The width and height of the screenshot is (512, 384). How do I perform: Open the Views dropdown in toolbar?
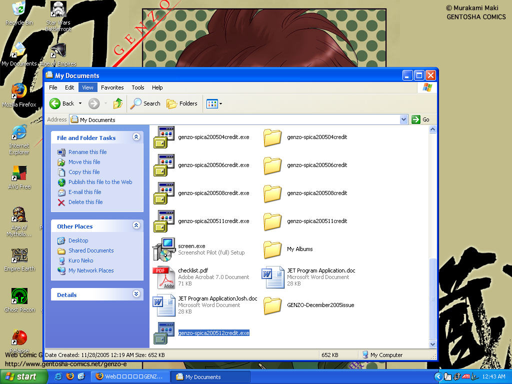point(214,103)
